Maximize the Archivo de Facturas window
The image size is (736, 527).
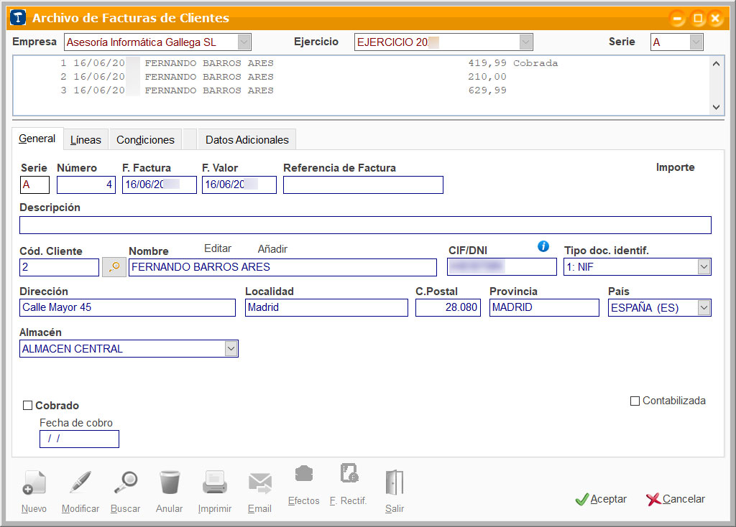697,19
